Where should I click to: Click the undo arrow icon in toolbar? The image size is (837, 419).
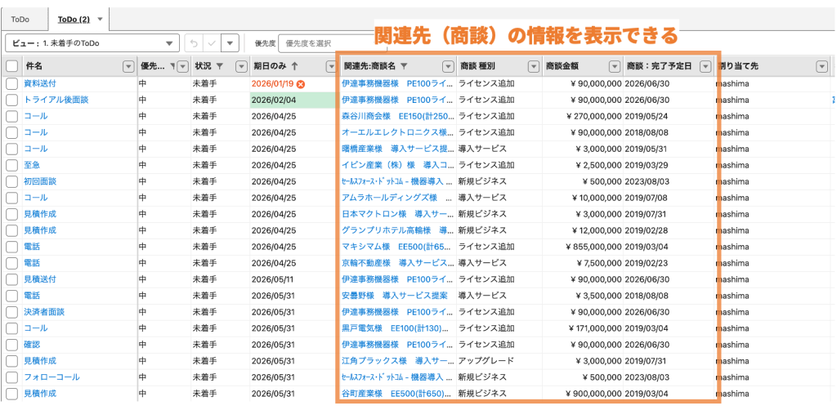(193, 42)
